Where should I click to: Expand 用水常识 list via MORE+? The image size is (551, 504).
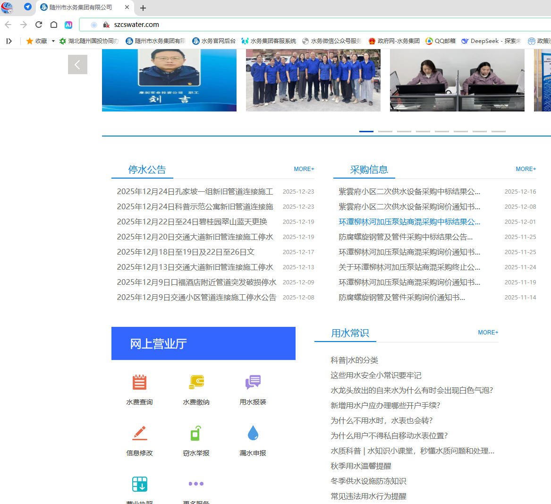click(488, 333)
